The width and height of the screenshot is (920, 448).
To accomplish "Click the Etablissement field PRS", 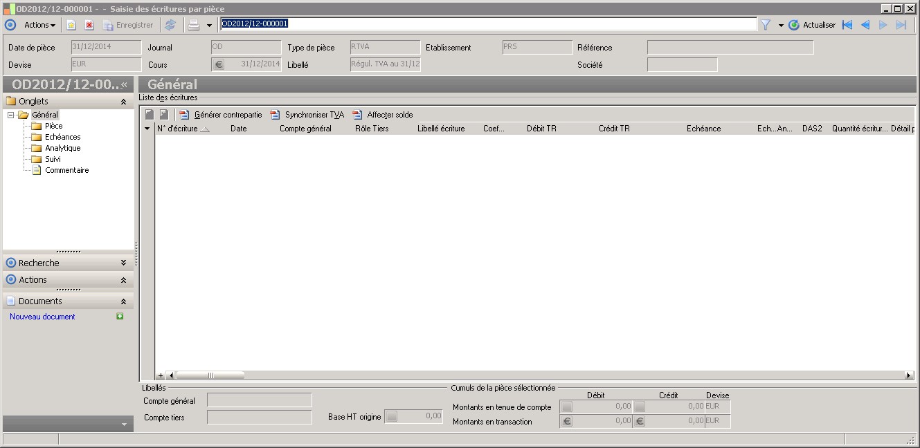I will pyautogui.click(x=537, y=47).
